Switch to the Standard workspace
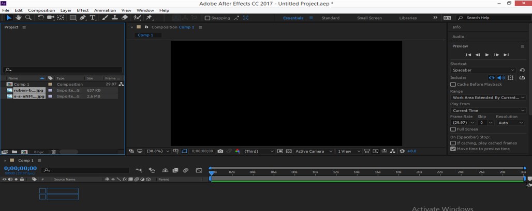This screenshot has width=532, height=211. [331, 18]
